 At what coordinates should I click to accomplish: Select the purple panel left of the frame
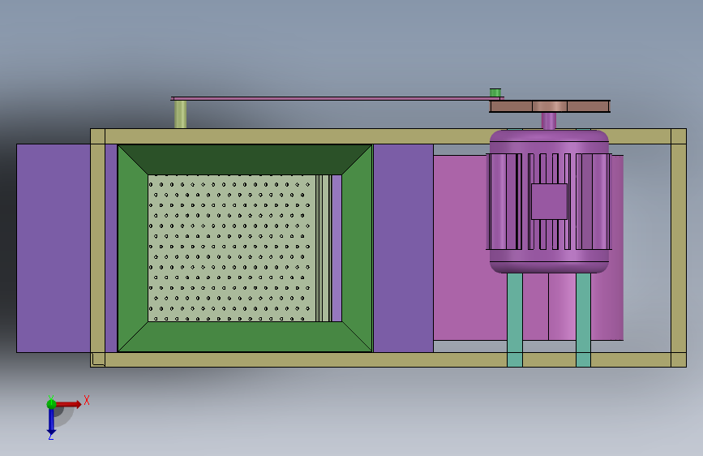pyautogui.click(x=54, y=248)
